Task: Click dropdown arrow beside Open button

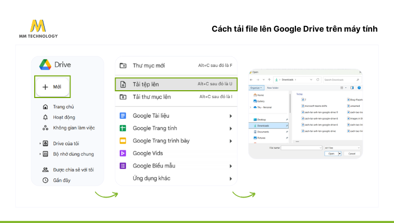Action: tap(340, 154)
